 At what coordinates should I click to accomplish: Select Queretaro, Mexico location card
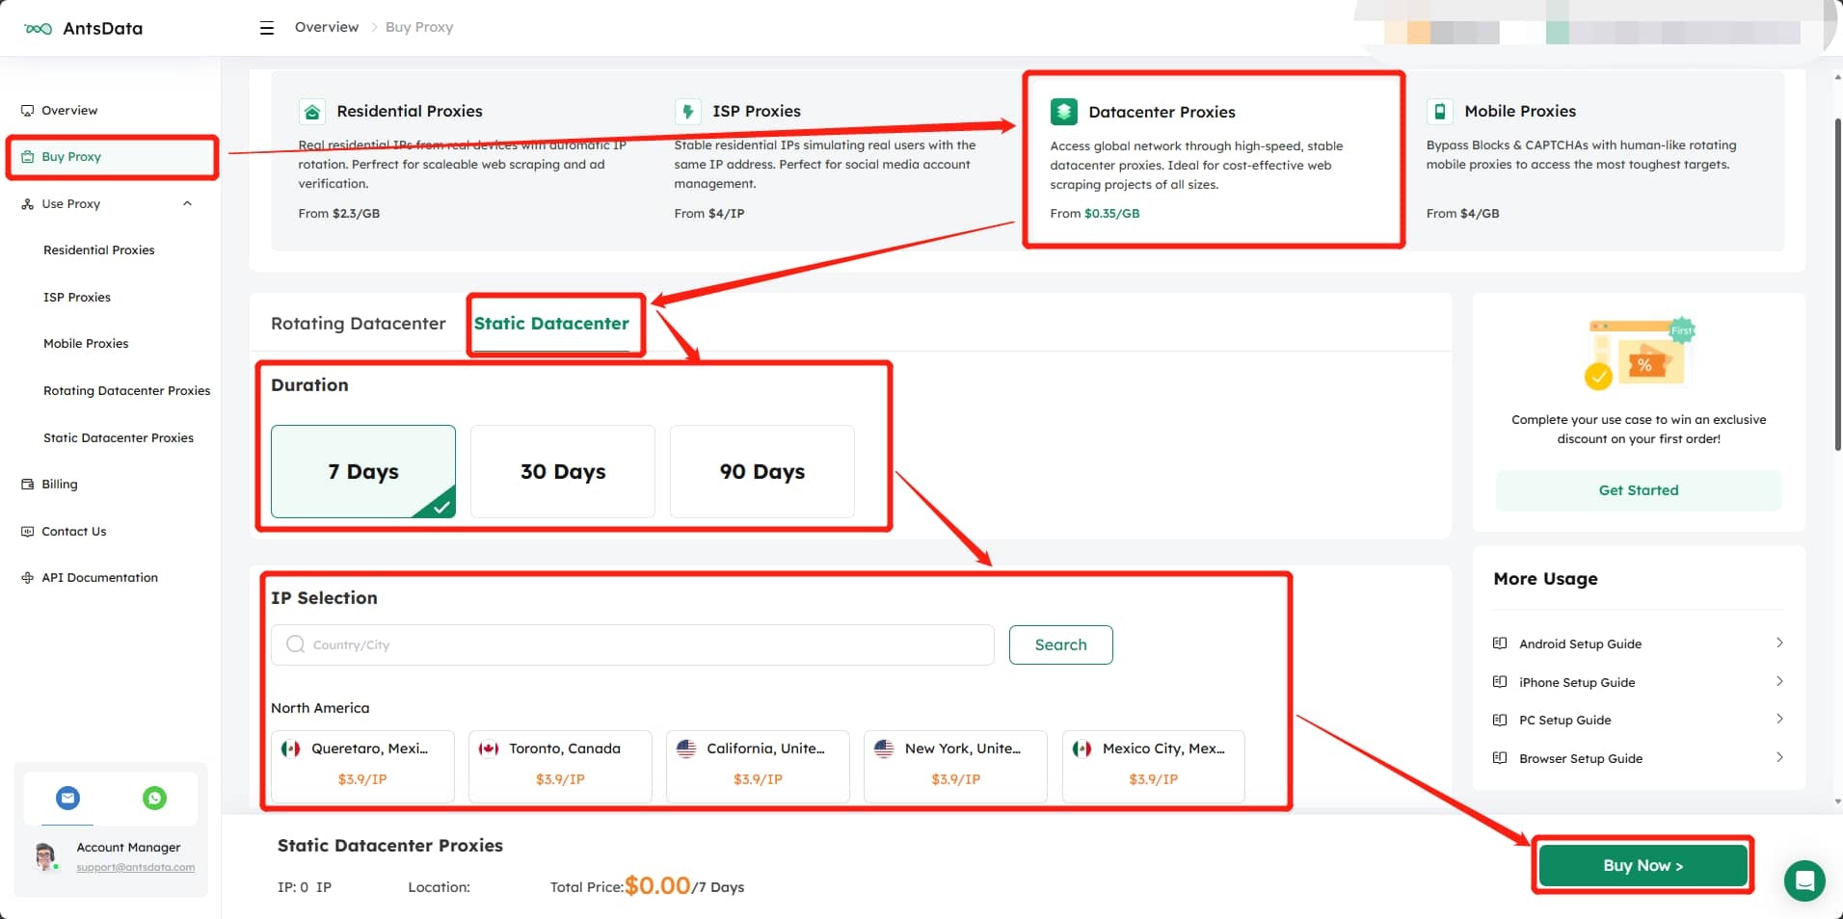[362, 766]
